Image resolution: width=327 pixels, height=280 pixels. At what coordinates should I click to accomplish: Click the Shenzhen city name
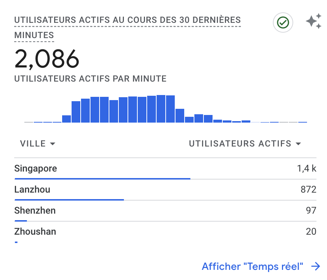click(35, 210)
